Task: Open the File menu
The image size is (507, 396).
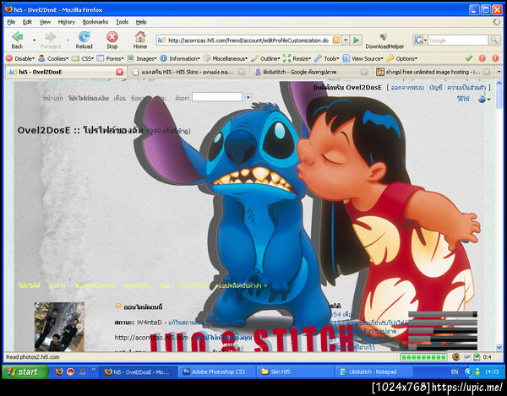Action: pos(11,22)
